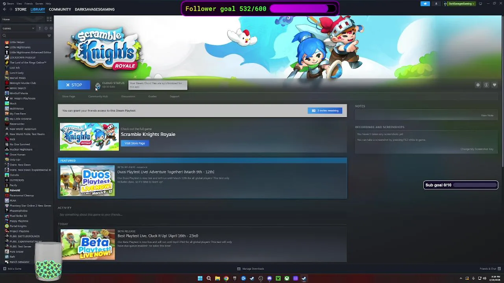
Task: Switch to the COMMUNITY tab
Action: [x=60, y=9]
